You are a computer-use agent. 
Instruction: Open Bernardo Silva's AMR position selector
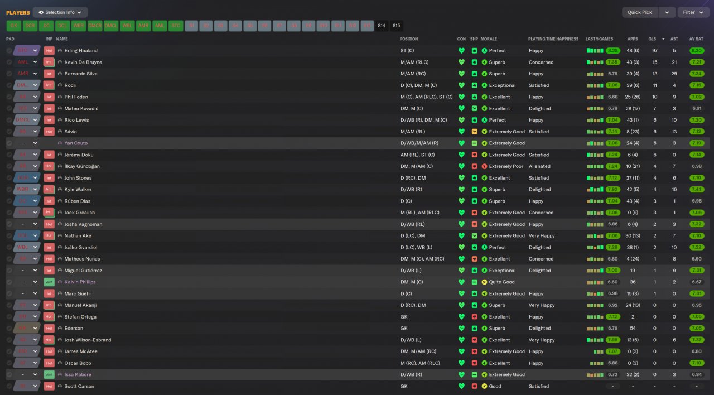click(27, 74)
